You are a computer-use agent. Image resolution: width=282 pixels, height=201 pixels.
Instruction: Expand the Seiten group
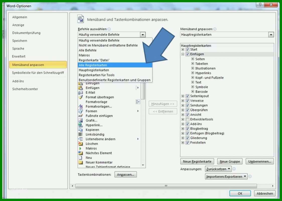193,59
